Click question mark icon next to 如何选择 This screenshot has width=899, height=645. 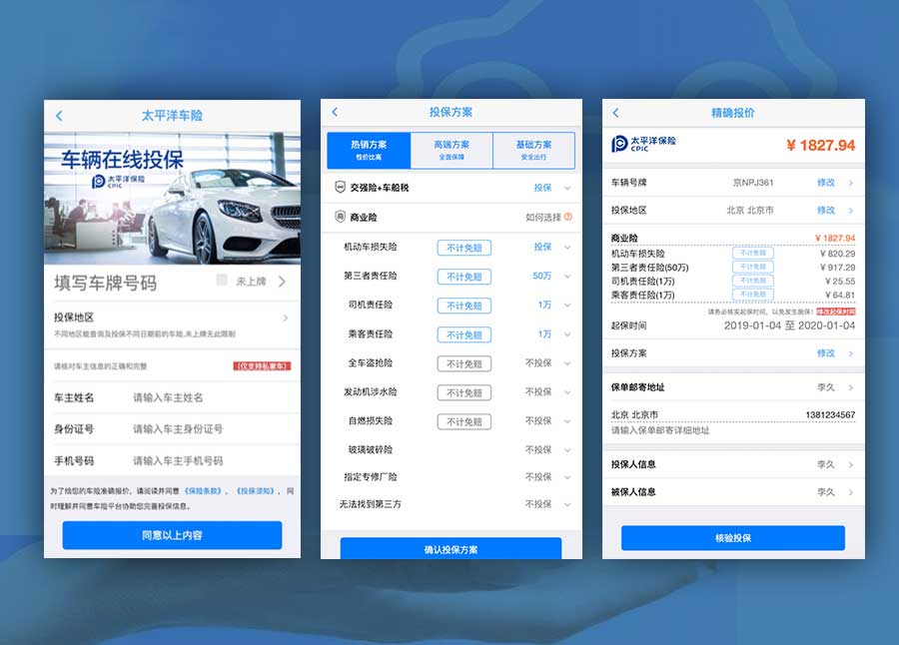(568, 217)
